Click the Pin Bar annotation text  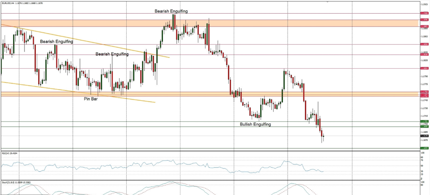pyautogui.click(x=90, y=98)
